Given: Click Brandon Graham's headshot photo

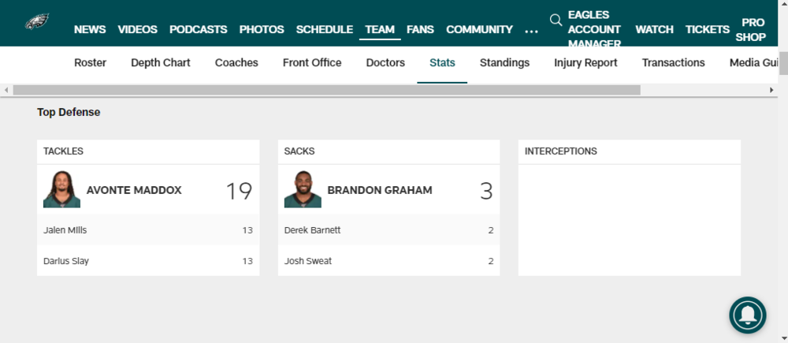Looking at the screenshot, I should coord(303,189).
